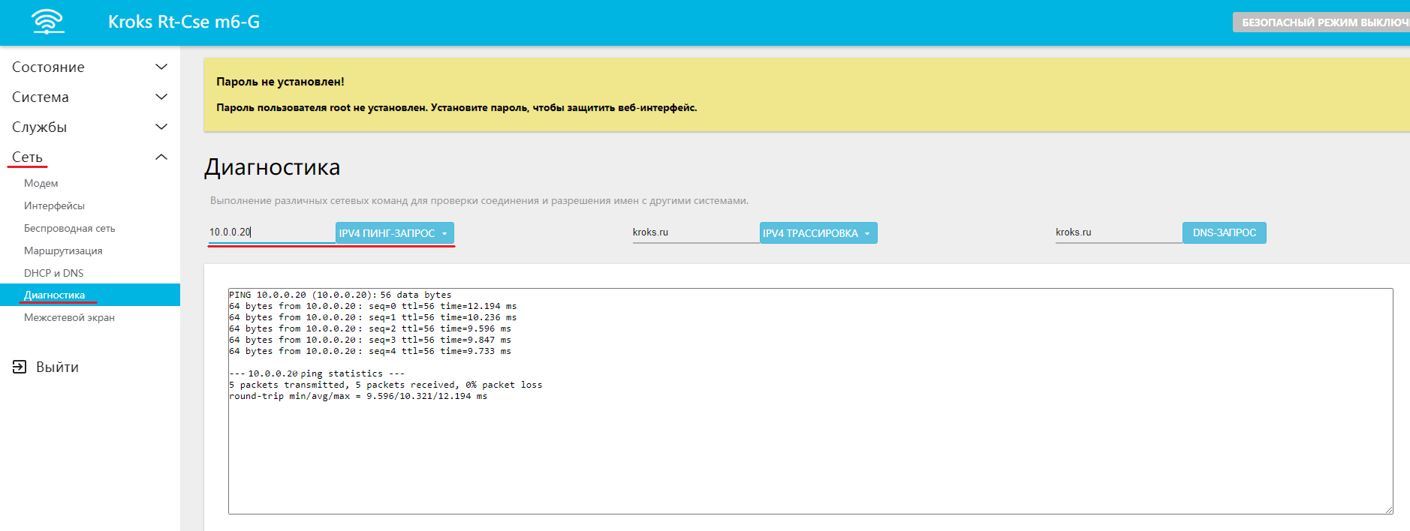Click the logout icon beside Выйти

tap(20, 367)
